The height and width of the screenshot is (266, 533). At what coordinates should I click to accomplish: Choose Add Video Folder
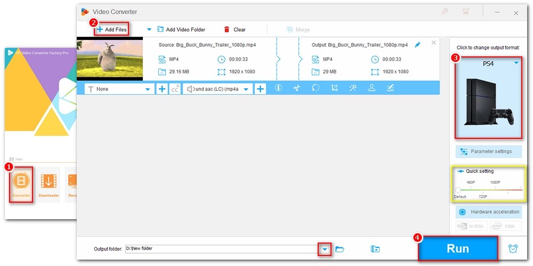181,29
